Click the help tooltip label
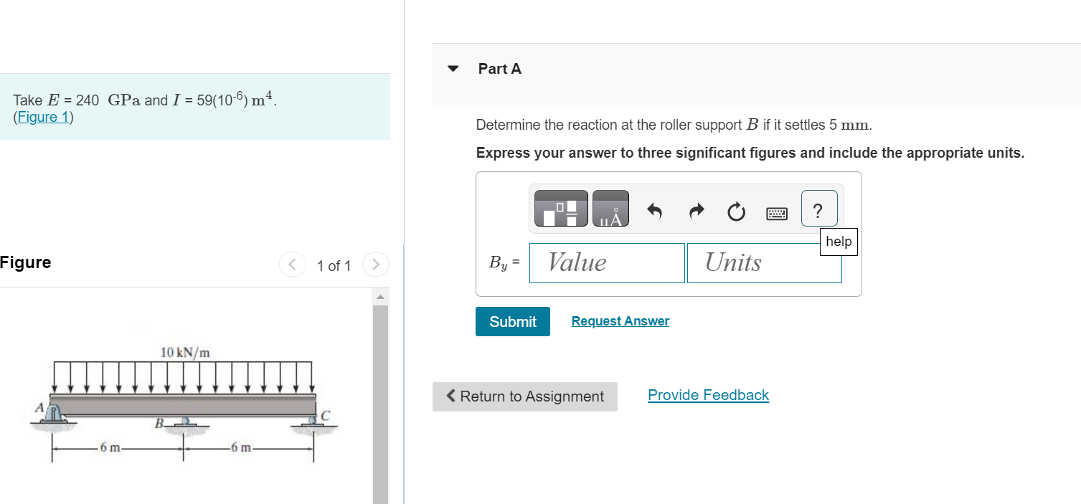The height and width of the screenshot is (504, 1081). 838,242
